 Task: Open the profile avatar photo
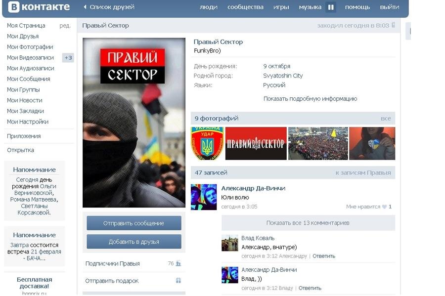tap(134, 123)
